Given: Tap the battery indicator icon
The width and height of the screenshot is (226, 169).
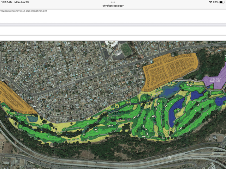Looking at the screenshot, I should coord(222,2).
